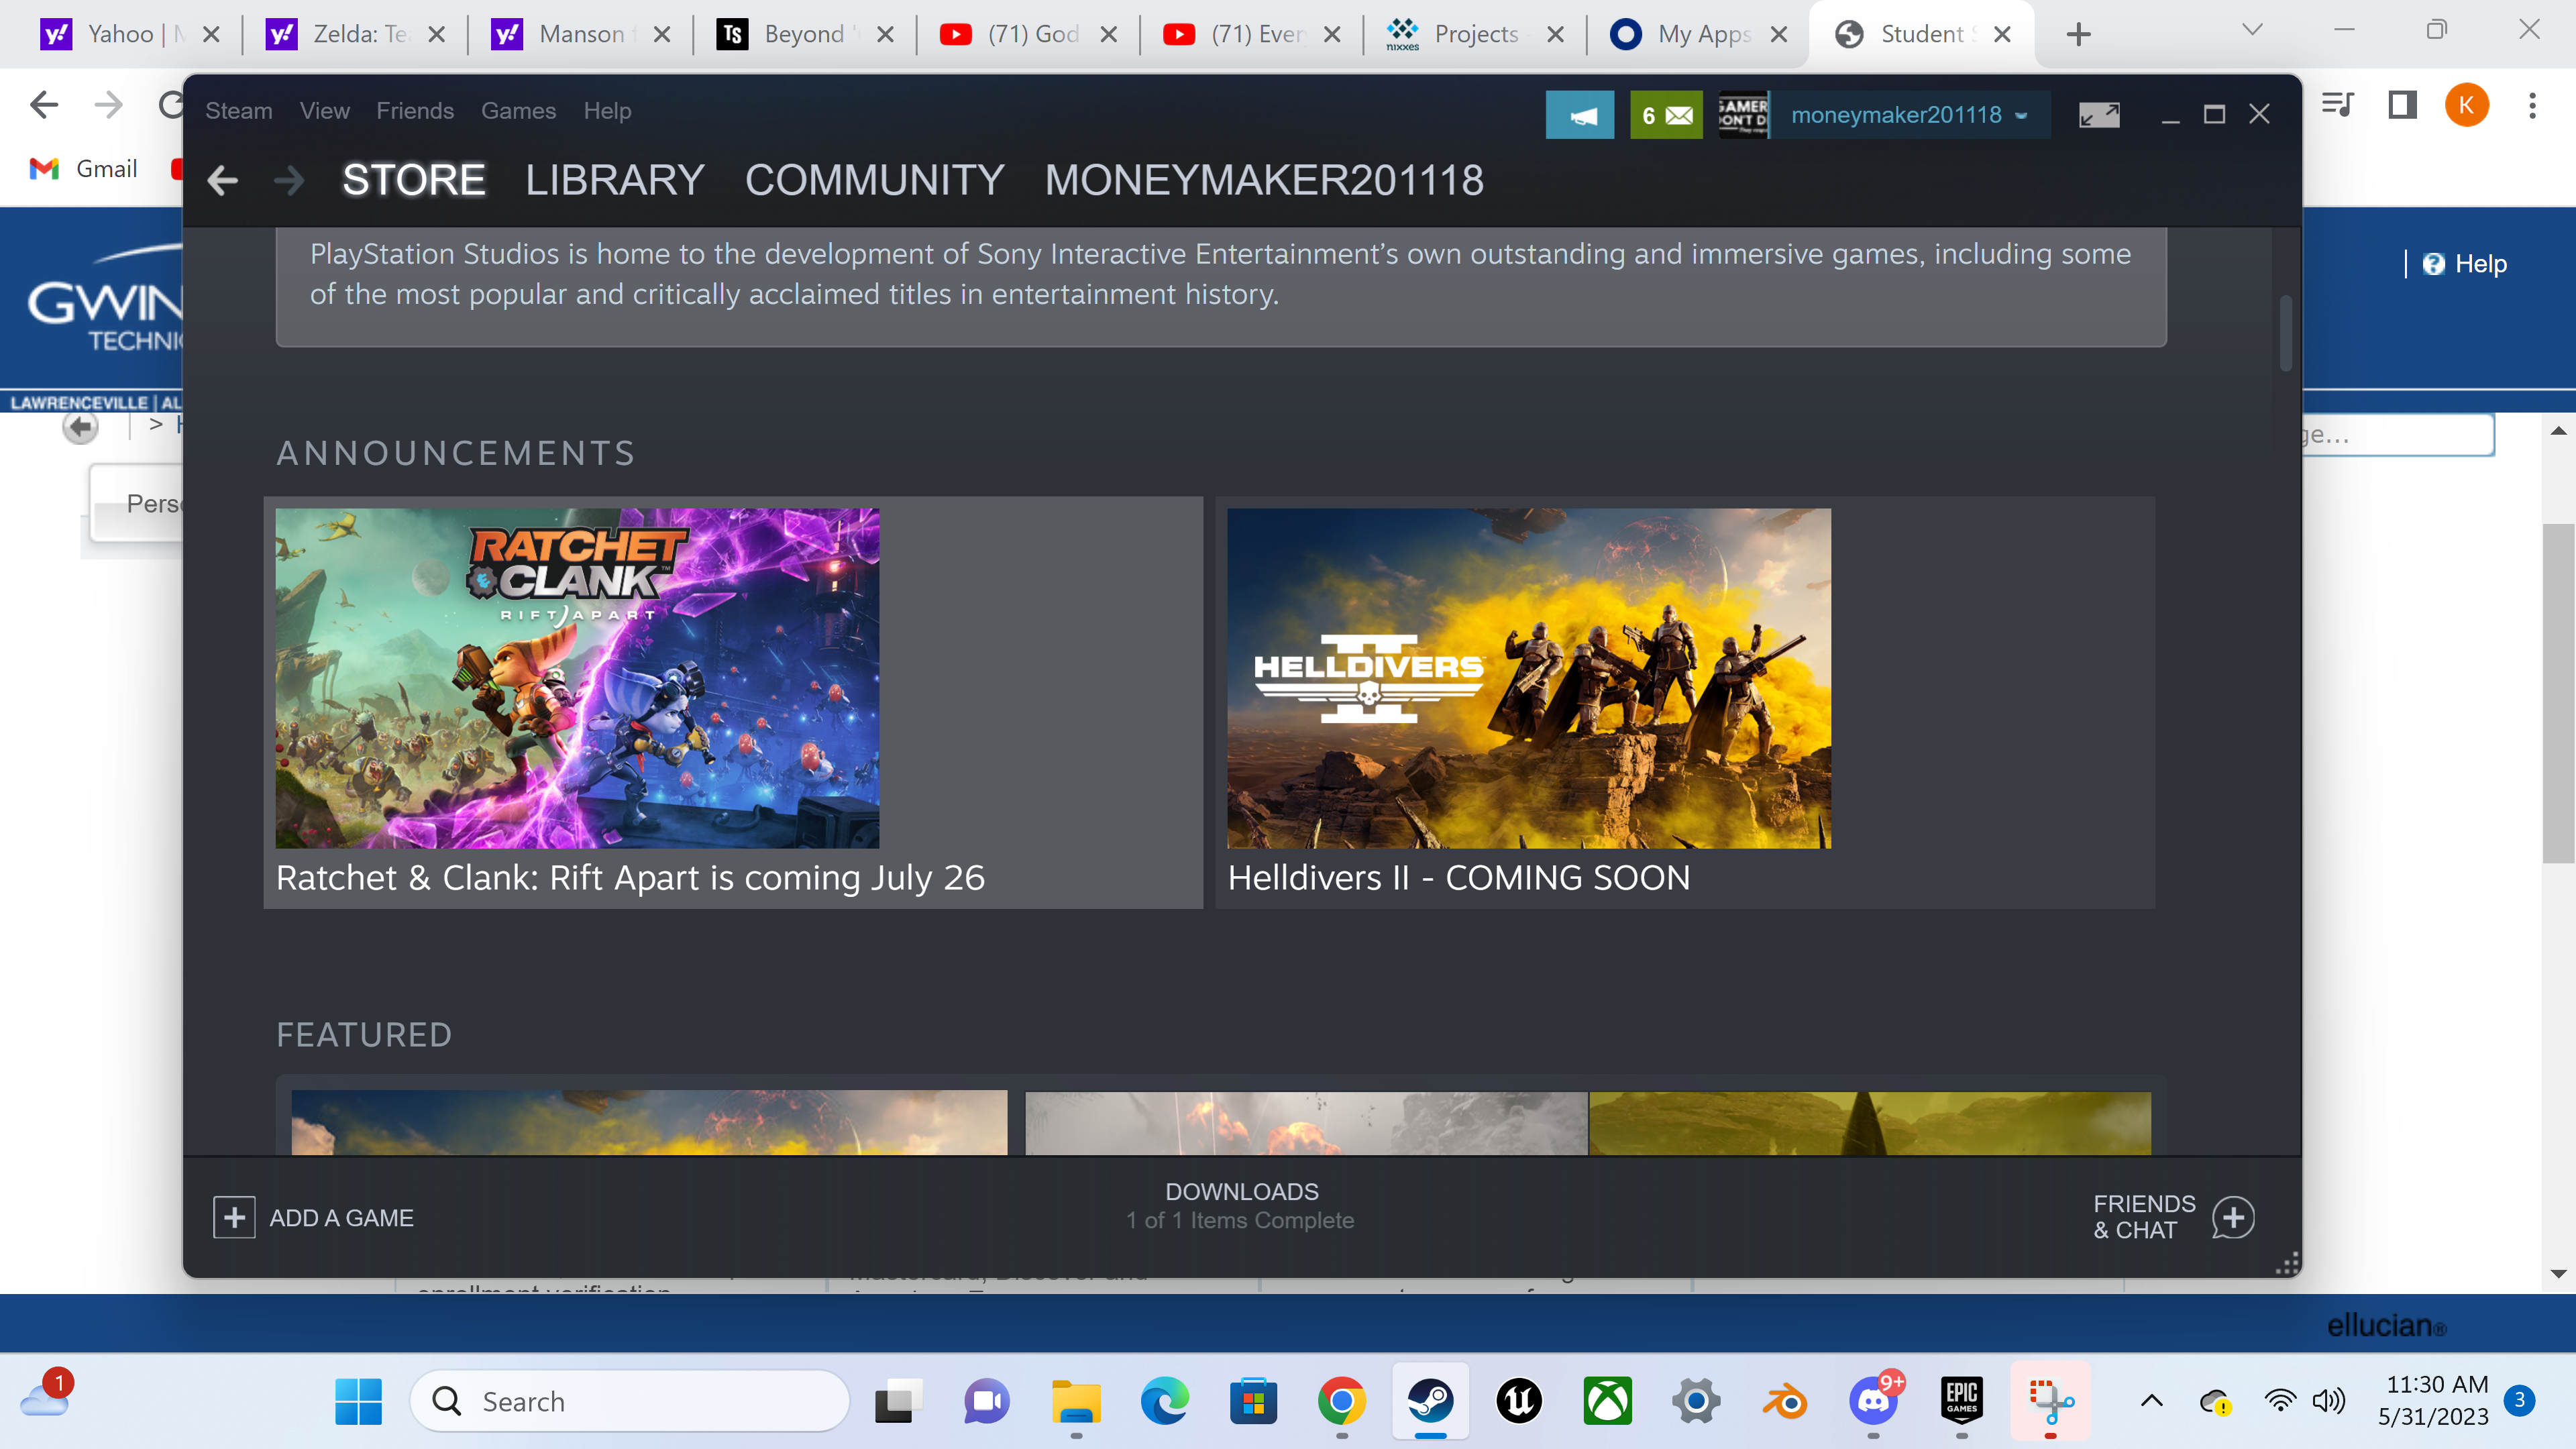Open the Steam Help menu
The image size is (2576, 1449).
pyautogui.click(x=607, y=111)
